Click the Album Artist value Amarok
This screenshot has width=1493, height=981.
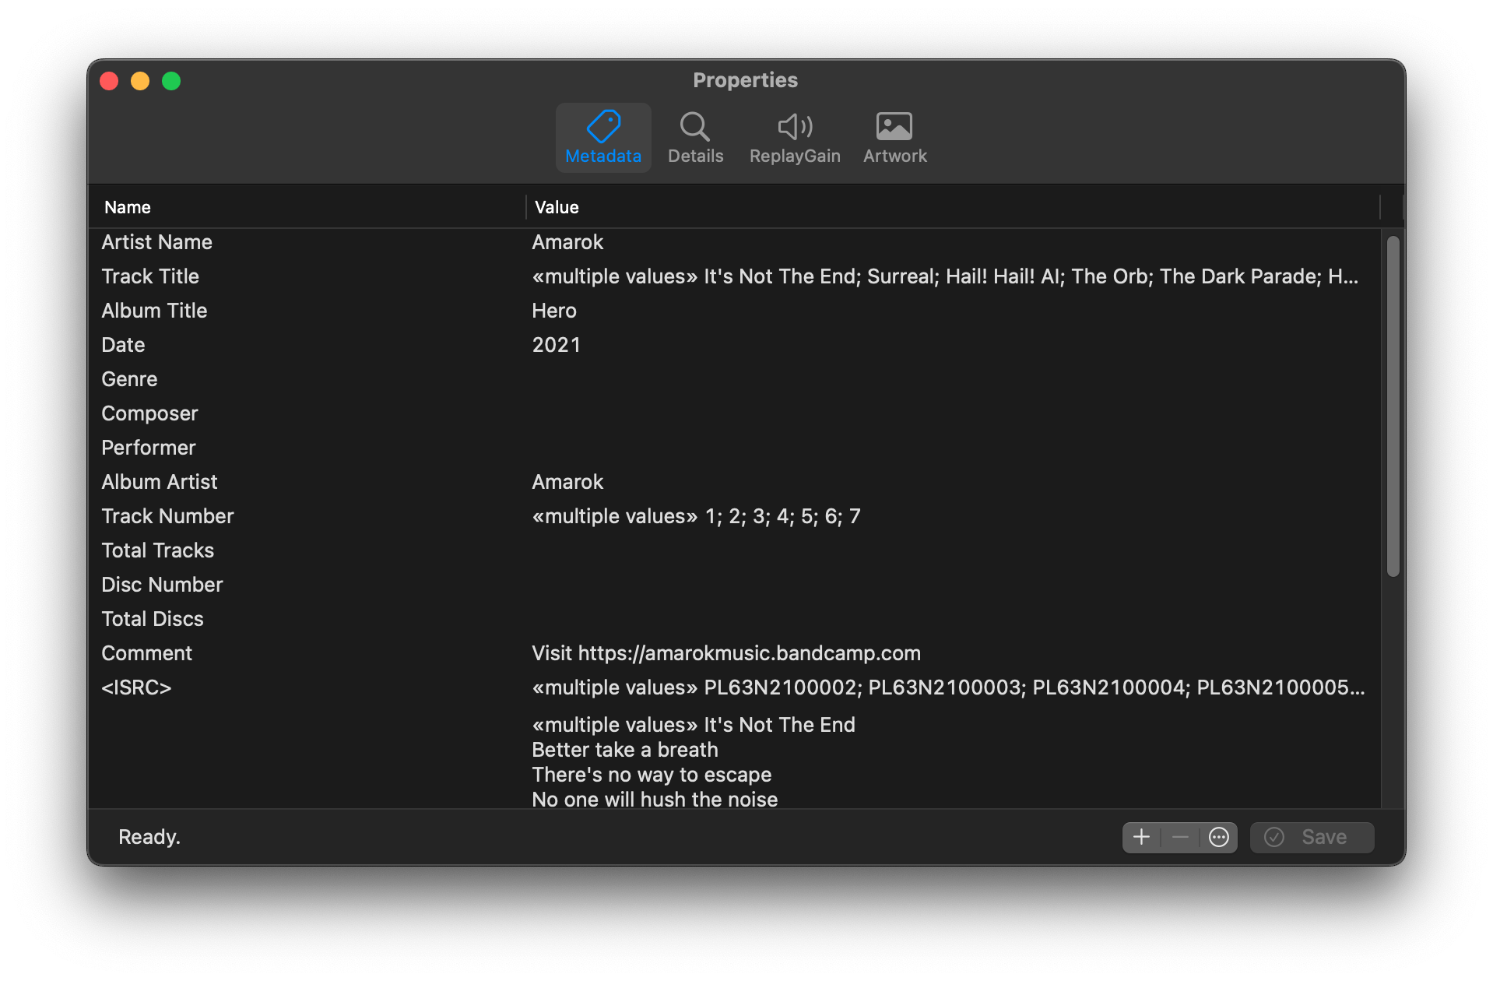point(567,482)
